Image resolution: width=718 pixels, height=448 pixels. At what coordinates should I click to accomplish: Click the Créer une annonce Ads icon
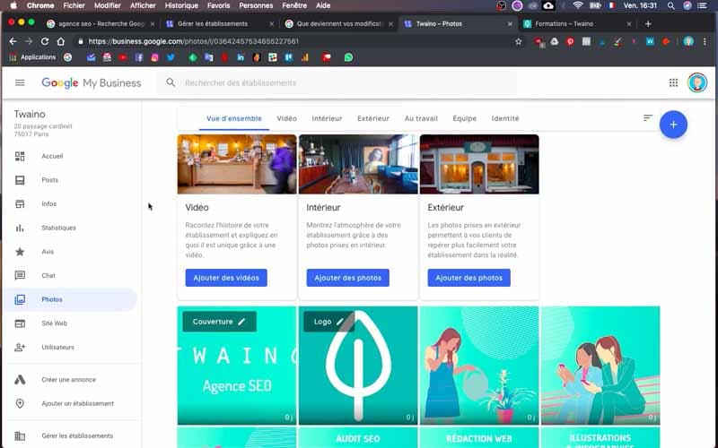tap(20, 379)
